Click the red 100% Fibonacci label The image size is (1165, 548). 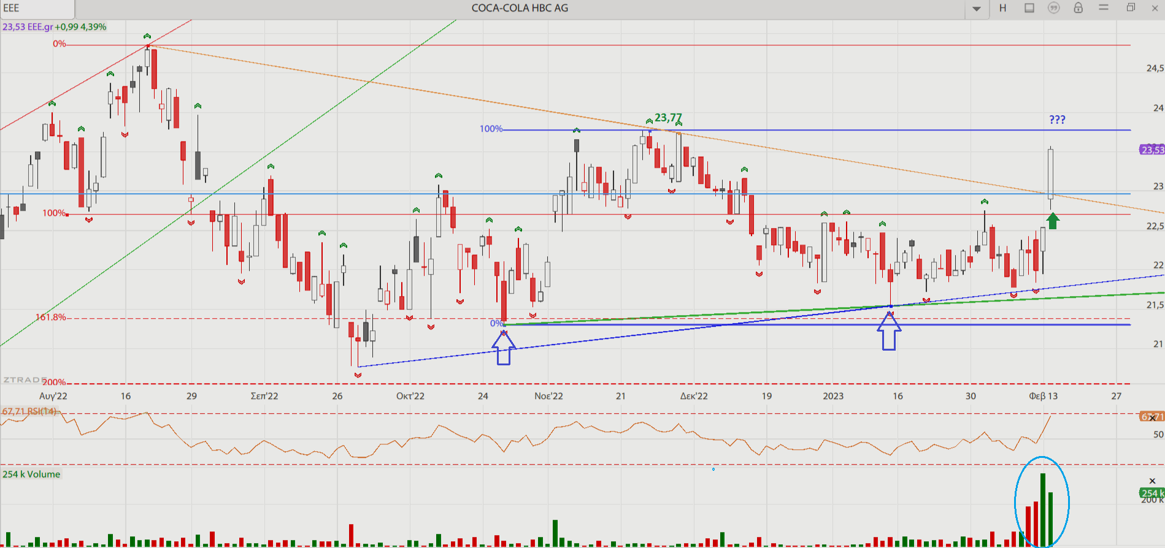(54, 213)
